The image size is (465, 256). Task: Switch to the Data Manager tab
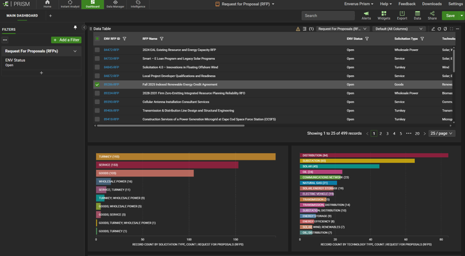click(115, 5)
